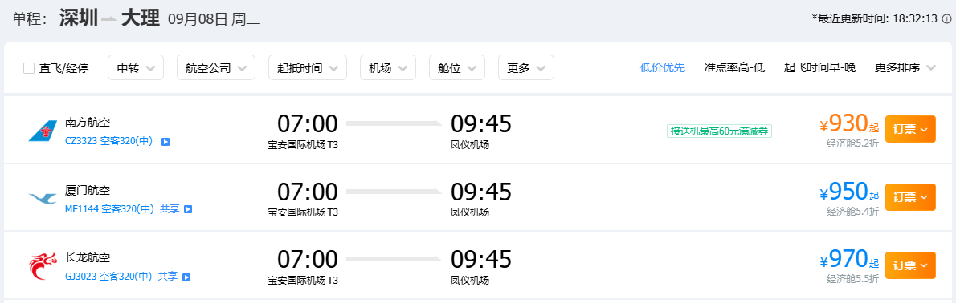956x303 pixels.
Task: Expand the 更多排序 sorting options
Action: tap(905, 67)
